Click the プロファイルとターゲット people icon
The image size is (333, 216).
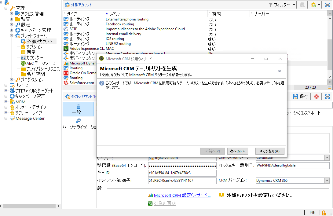click(12, 91)
